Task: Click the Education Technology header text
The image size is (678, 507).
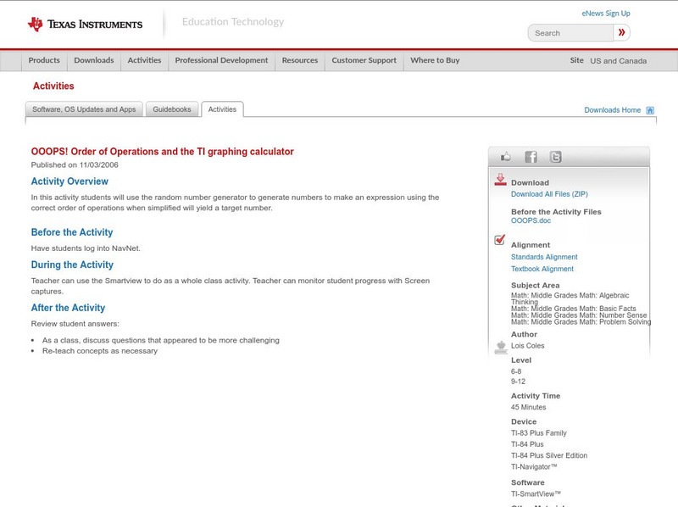Action: [233, 22]
